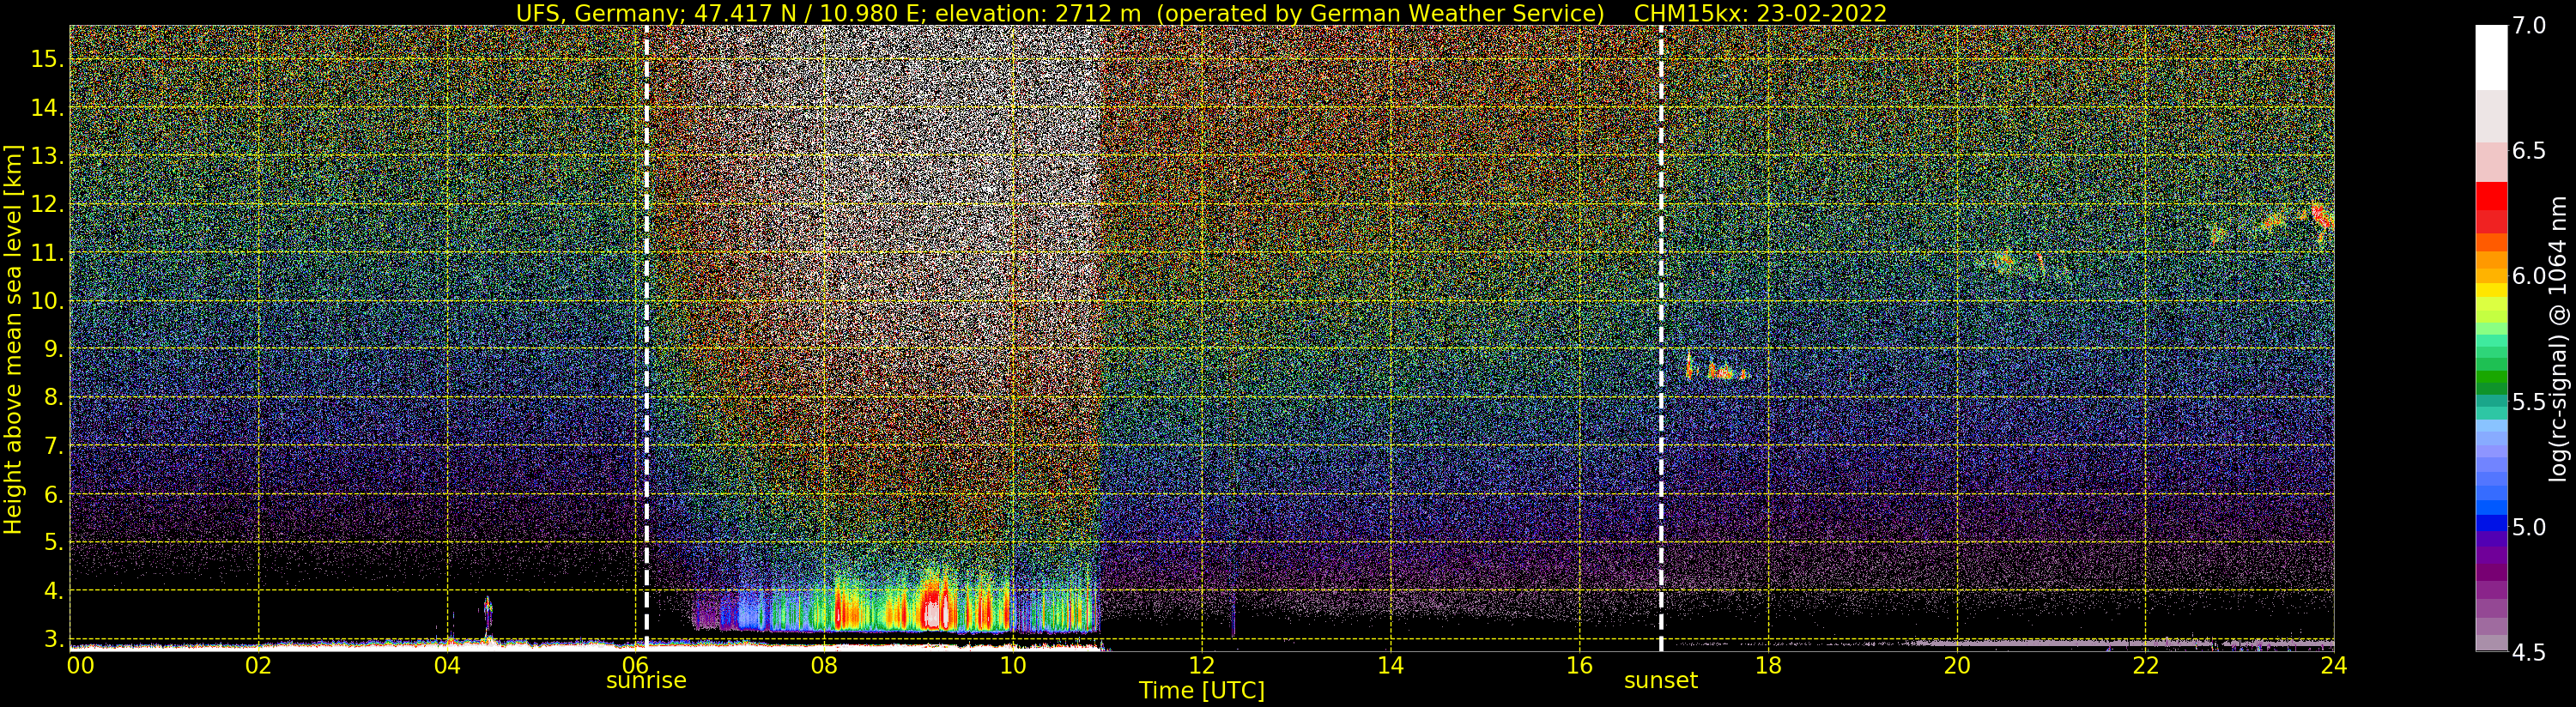Viewport: 2576px width, 707px height.
Task: Click the "13." height axis tick label
Action: pyautogui.click(x=48, y=156)
